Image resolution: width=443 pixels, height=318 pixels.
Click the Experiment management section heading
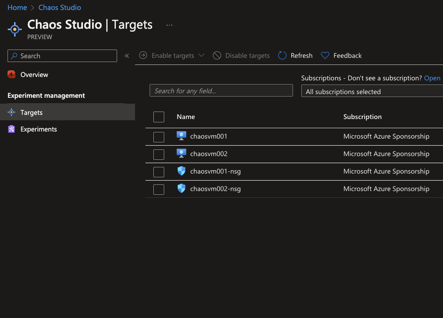coord(46,96)
